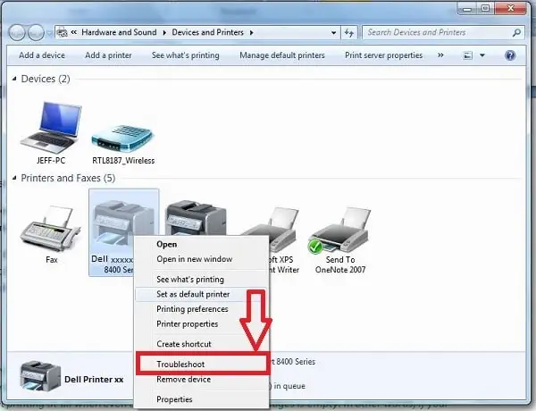Screen dimensions: 536x411
Task: Click the Forward navigation arrow button
Action: coord(36,32)
